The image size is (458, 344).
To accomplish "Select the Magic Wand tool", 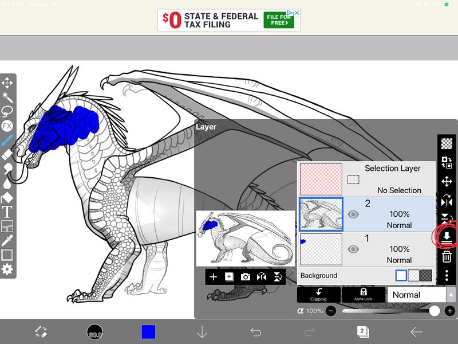I will [x=7, y=97].
